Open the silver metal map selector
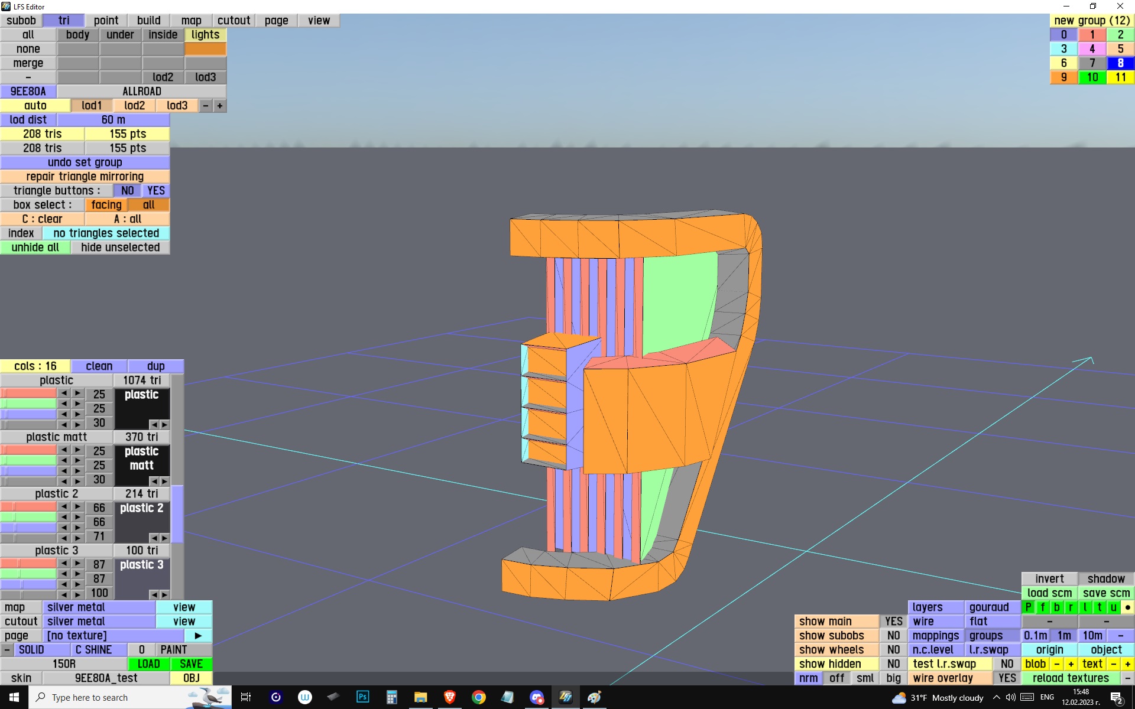The image size is (1135, 709). (99, 607)
